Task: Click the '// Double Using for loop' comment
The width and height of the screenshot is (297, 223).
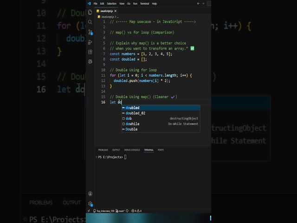Action: tap(133, 70)
